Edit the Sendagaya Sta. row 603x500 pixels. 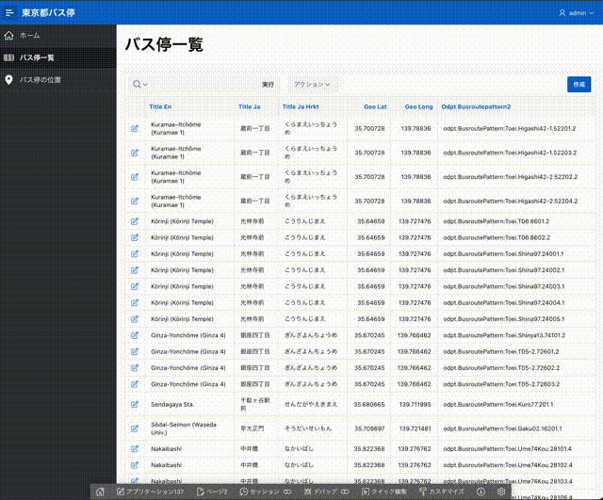pyautogui.click(x=135, y=404)
